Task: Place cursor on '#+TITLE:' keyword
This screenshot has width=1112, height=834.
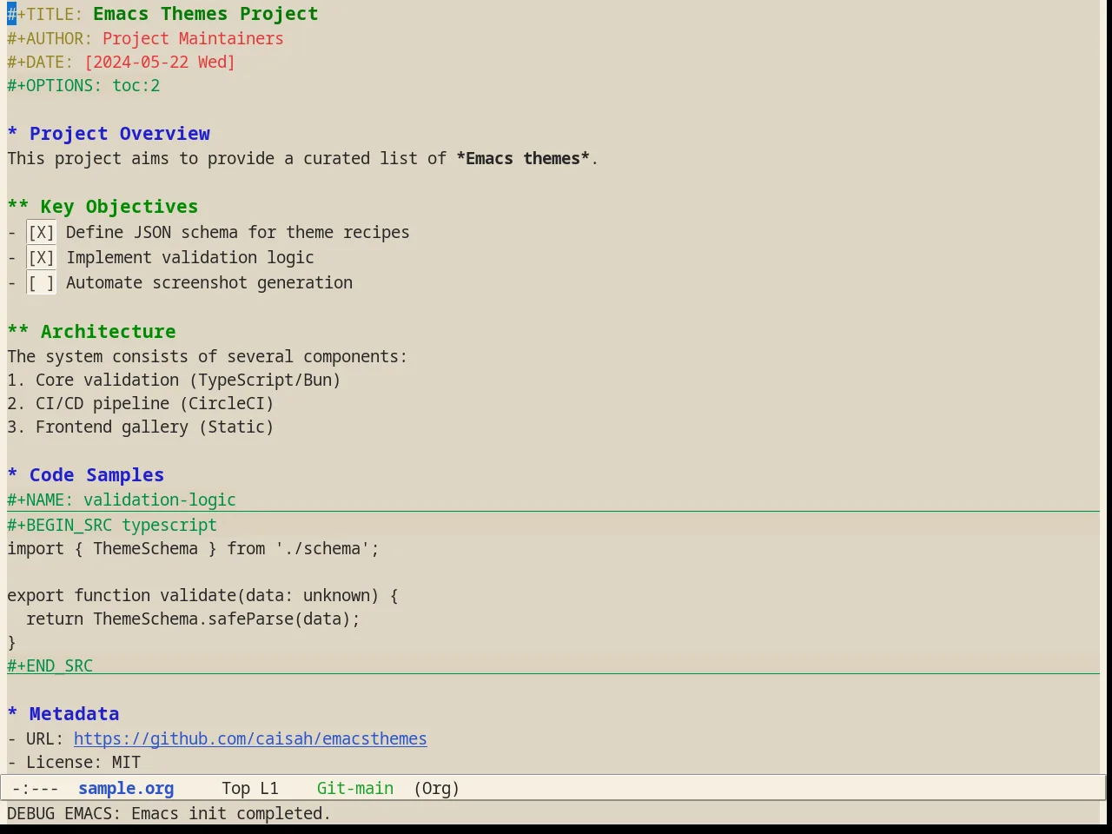Action: tap(44, 14)
